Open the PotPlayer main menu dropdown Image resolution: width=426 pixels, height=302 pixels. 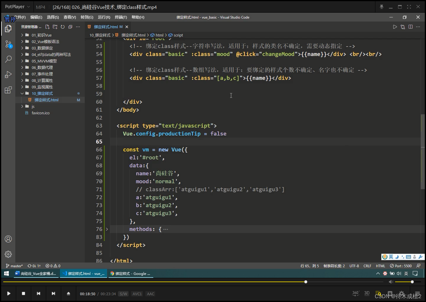click(17, 7)
